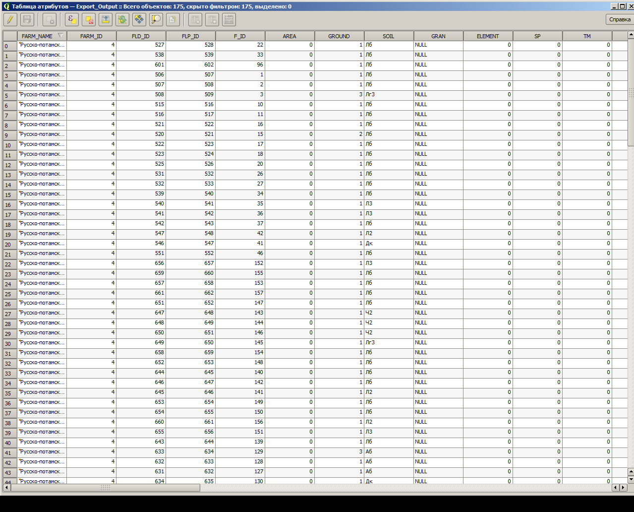Image resolution: width=634 pixels, height=512 pixels.
Task: Toggle editing mode with pencil icon
Action: point(10,20)
